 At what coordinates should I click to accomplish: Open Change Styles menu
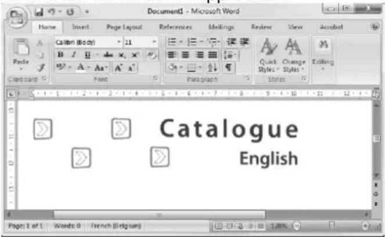tap(294, 56)
